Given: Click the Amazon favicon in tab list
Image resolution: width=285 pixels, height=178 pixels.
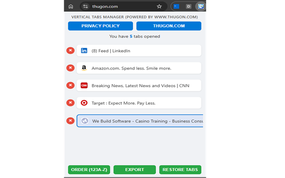Looking at the screenshot, I should pyautogui.click(x=84, y=68).
